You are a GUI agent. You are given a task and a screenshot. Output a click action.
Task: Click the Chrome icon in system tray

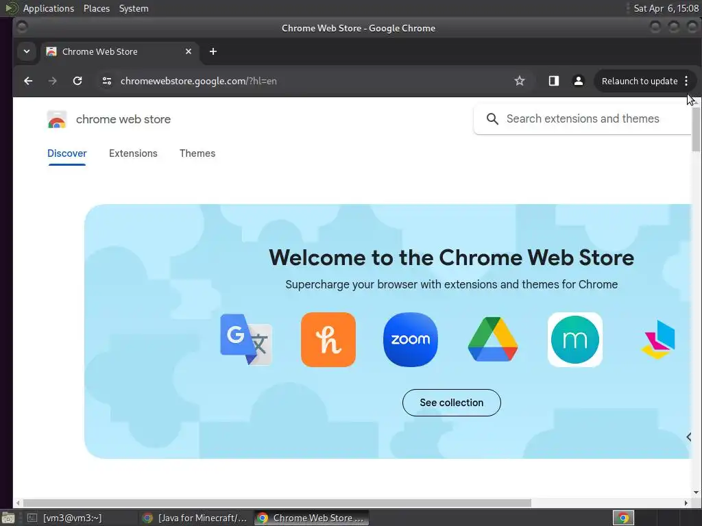(623, 518)
